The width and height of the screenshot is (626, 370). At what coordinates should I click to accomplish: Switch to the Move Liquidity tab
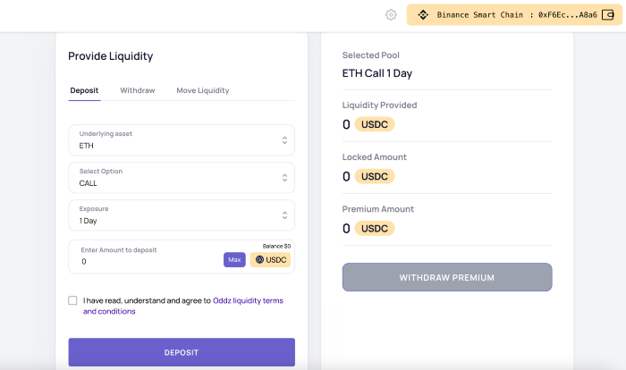pos(202,90)
